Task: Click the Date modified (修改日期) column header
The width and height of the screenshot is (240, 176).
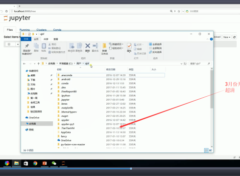Action: click(111, 69)
